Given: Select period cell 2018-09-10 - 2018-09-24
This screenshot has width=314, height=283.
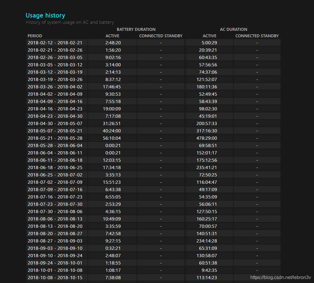Looking at the screenshot, I should [x=55, y=256].
